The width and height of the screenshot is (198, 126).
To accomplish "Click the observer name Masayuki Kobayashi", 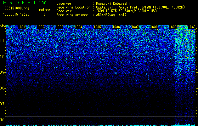I will pyautogui.click(x=113, y=3).
